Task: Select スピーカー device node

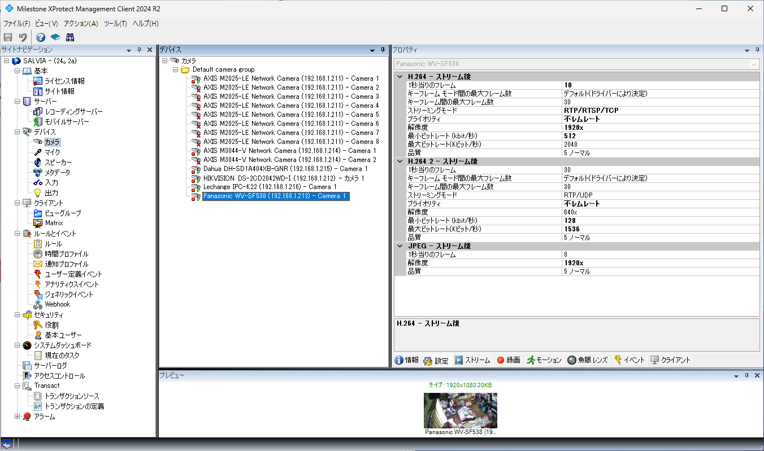Action: pos(59,163)
